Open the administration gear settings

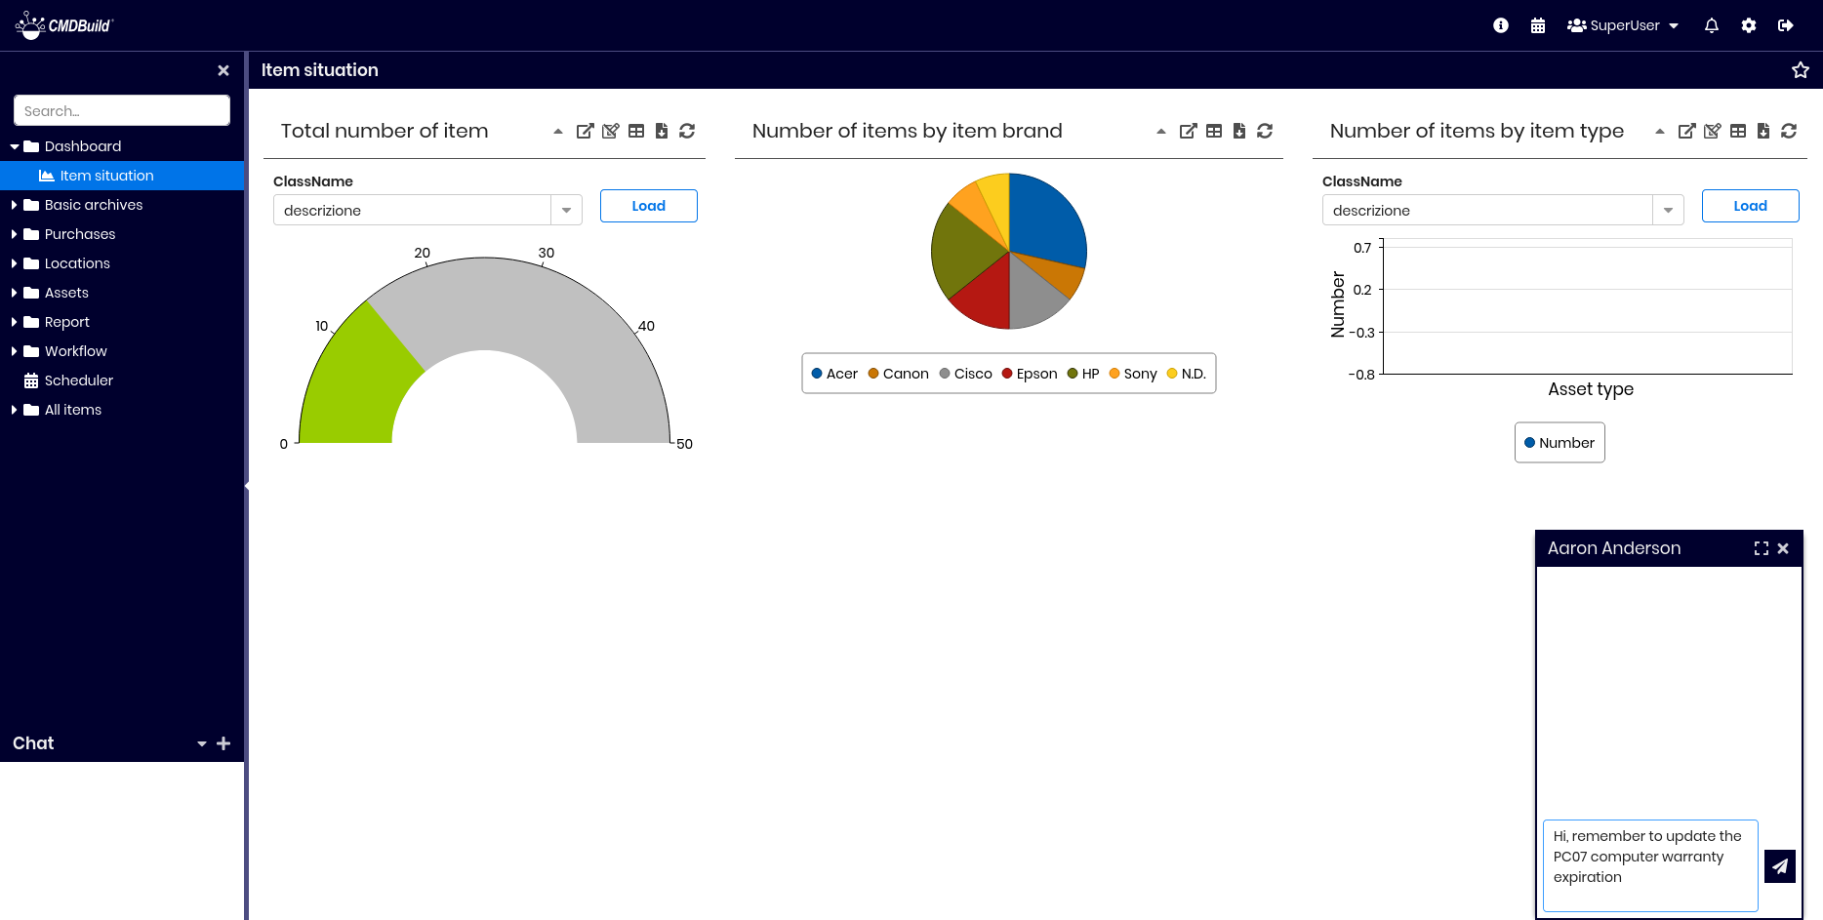(1748, 25)
